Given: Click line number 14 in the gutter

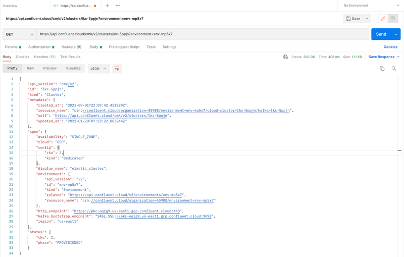Looking at the screenshot, I should tap(11, 147).
